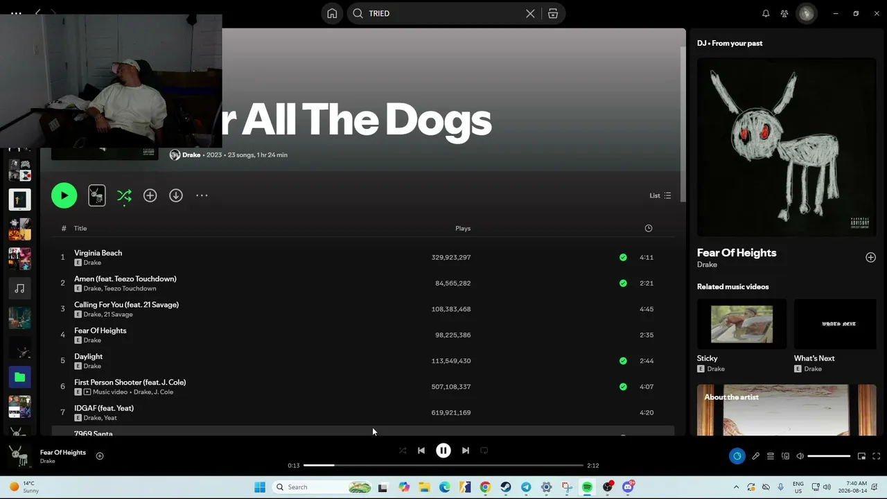This screenshot has height=499, width=887.
Task: Select the Daylight track
Action: click(362, 360)
